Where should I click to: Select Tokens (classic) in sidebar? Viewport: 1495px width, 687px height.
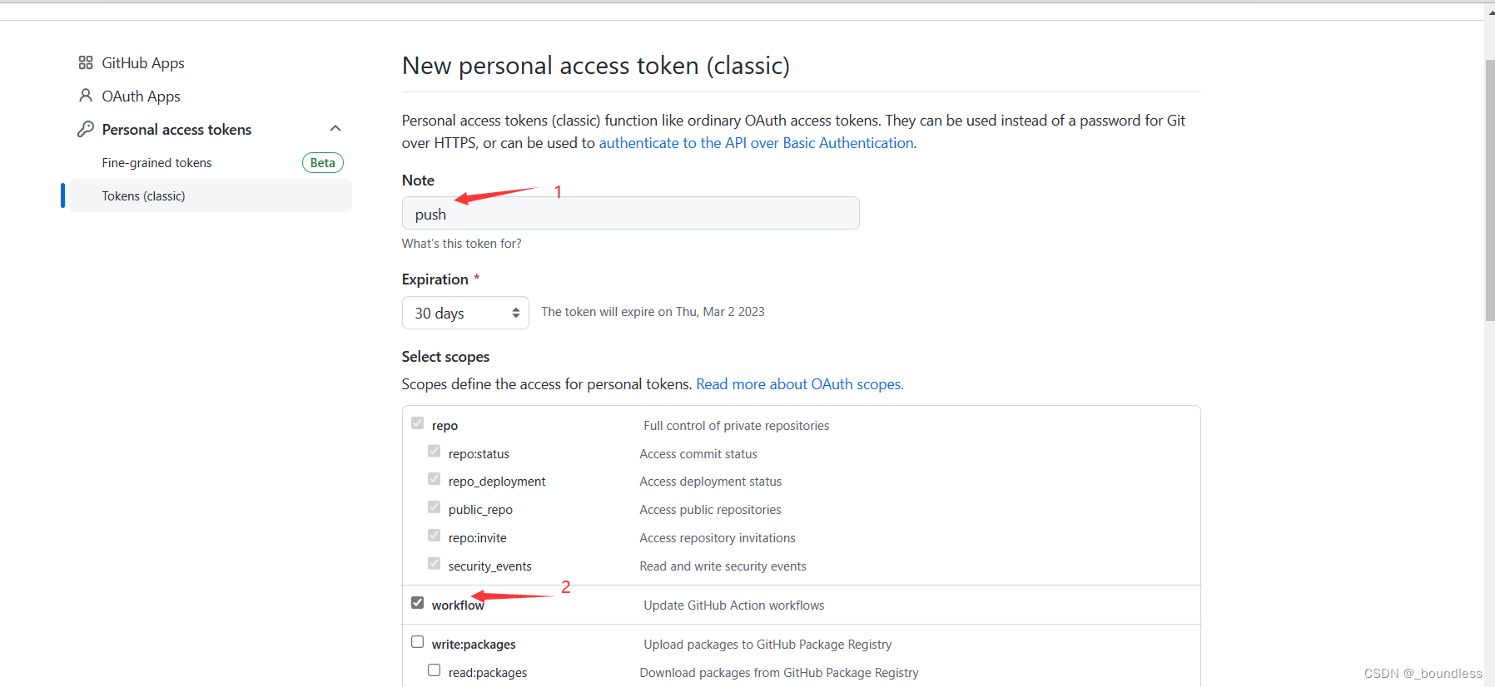[143, 195]
